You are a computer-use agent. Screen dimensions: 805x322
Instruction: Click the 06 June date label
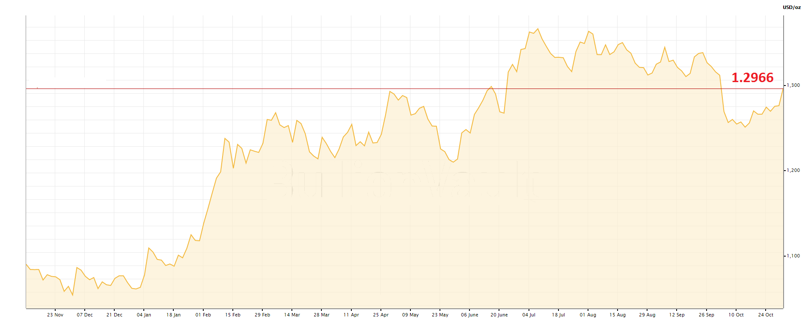click(469, 315)
